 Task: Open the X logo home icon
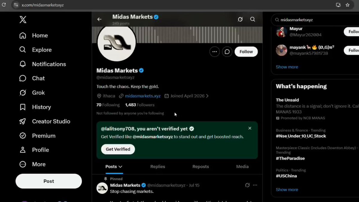[x=23, y=20]
